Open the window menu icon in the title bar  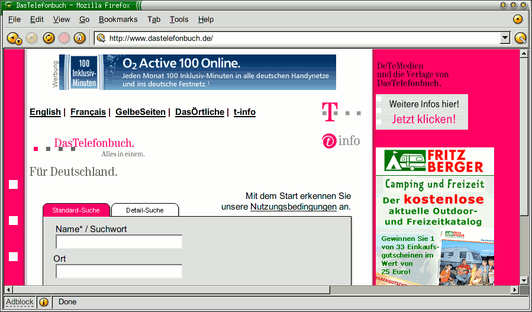pyautogui.click(x=8, y=5)
